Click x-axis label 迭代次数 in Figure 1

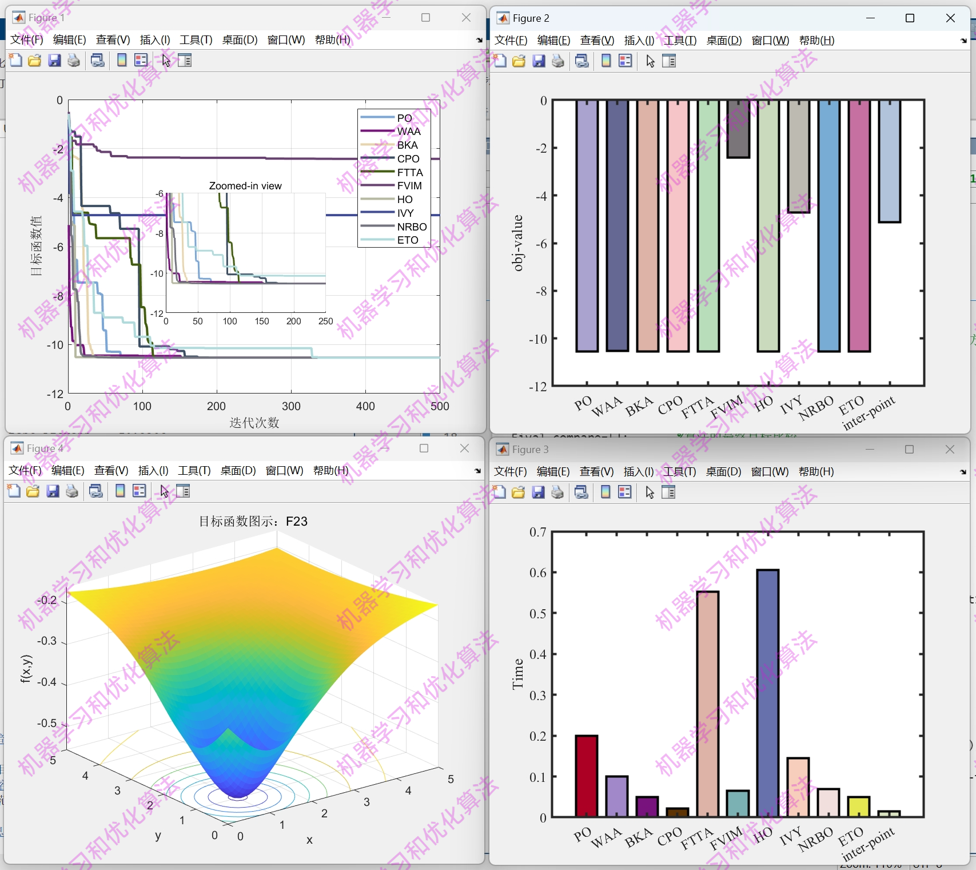[x=254, y=423]
